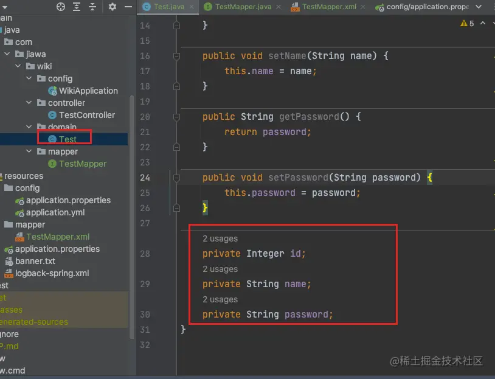Click the warnings indicator showing 5
The image size is (495, 379).
coord(467,23)
